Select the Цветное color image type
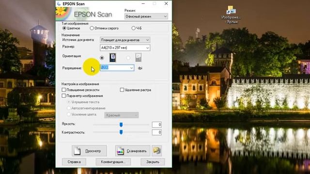310x174 pixels. point(64,28)
